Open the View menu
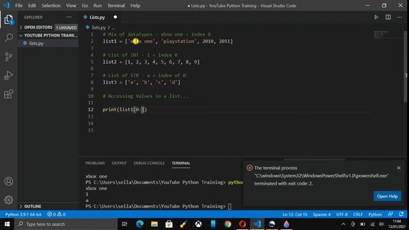The width and height of the screenshot is (409, 230). 71,6
